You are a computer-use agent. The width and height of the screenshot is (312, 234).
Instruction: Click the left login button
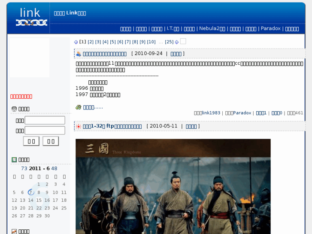click(31, 141)
